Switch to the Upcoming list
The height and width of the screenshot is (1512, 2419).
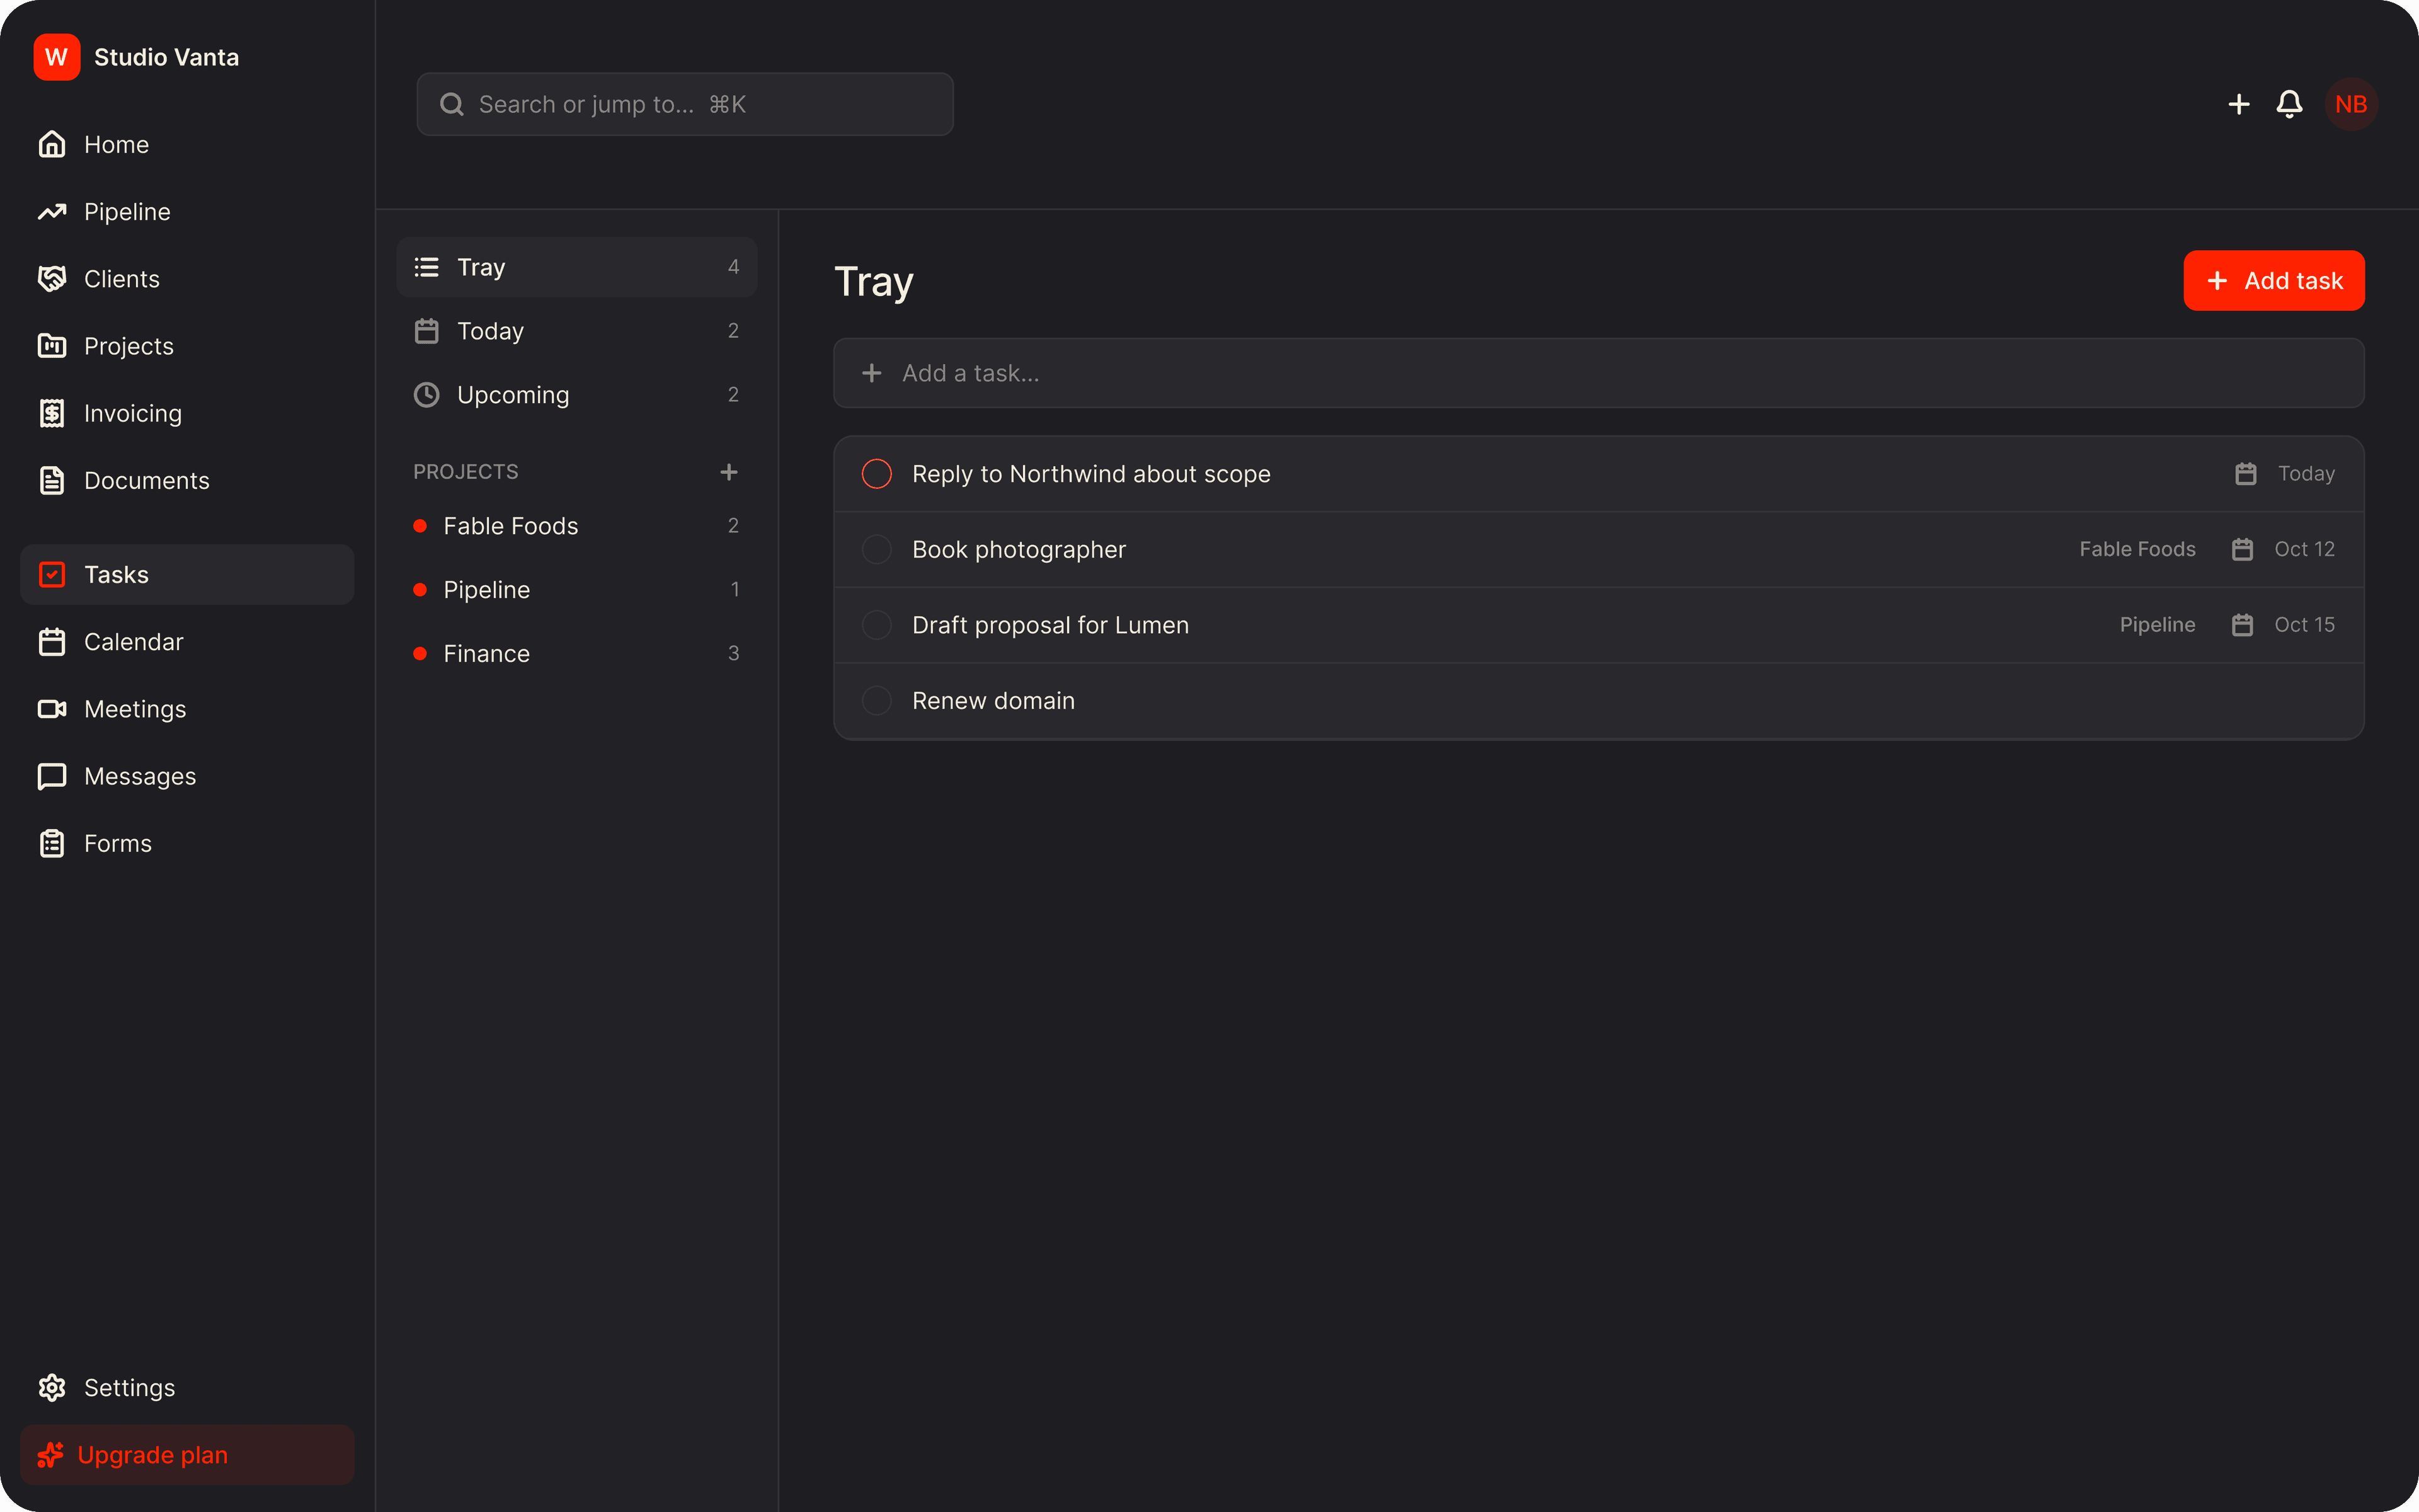577,395
